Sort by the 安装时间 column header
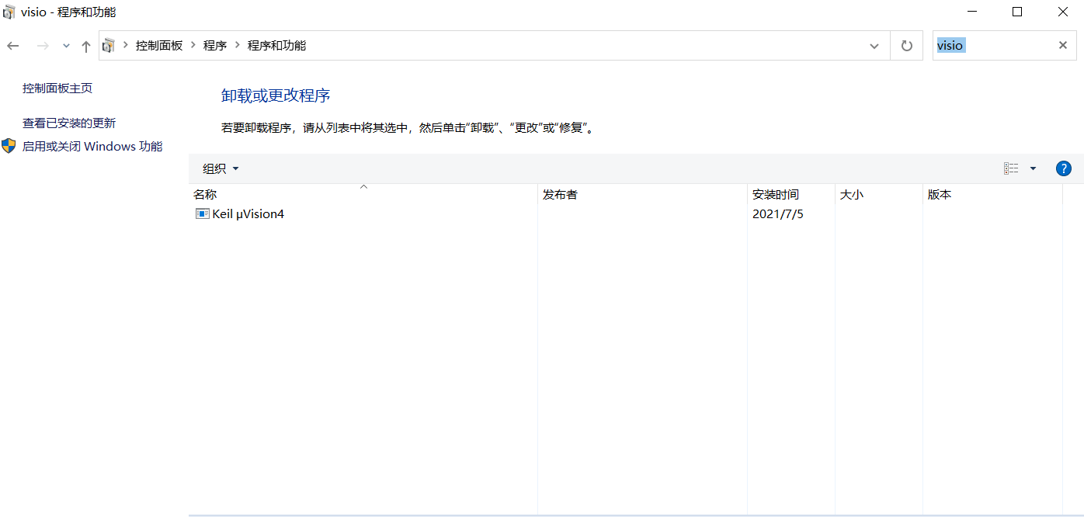The width and height of the screenshot is (1084, 517). click(791, 194)
